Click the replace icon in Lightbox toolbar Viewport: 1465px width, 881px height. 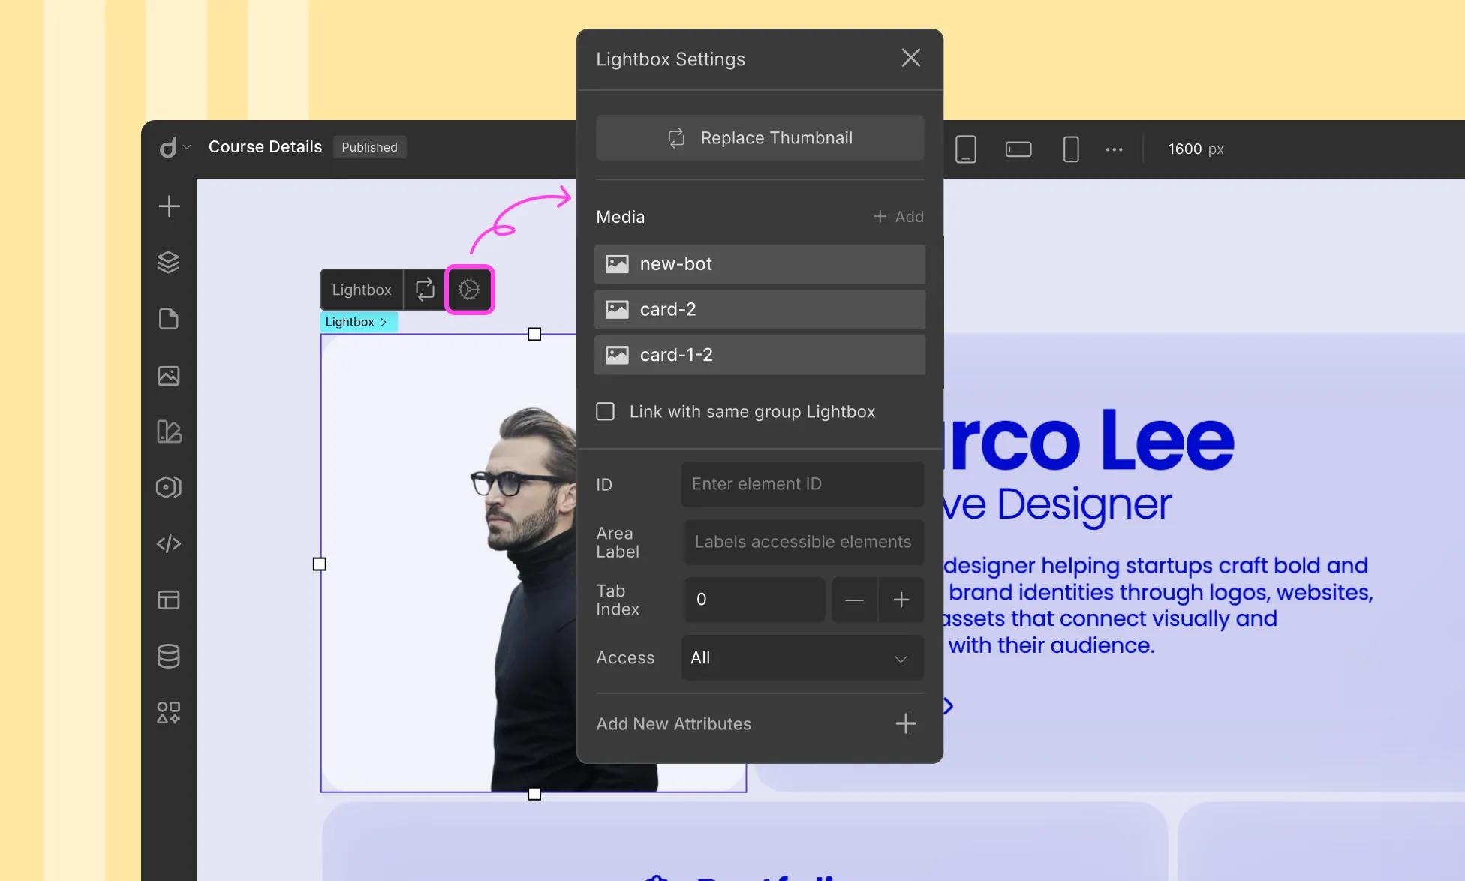[x=425, y=290]
